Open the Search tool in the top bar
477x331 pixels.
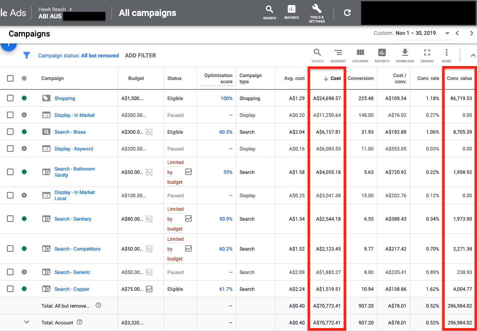pos(269,12)
